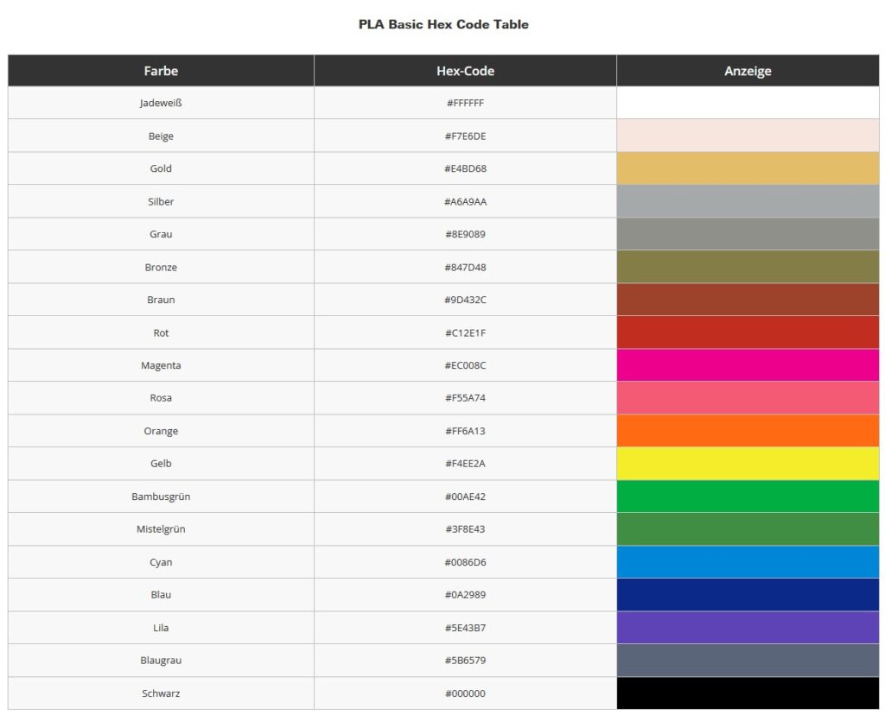The width and height of the screenshot is (885, 715).
Task: Select hex code #847D48
Action: pos(465,268)
